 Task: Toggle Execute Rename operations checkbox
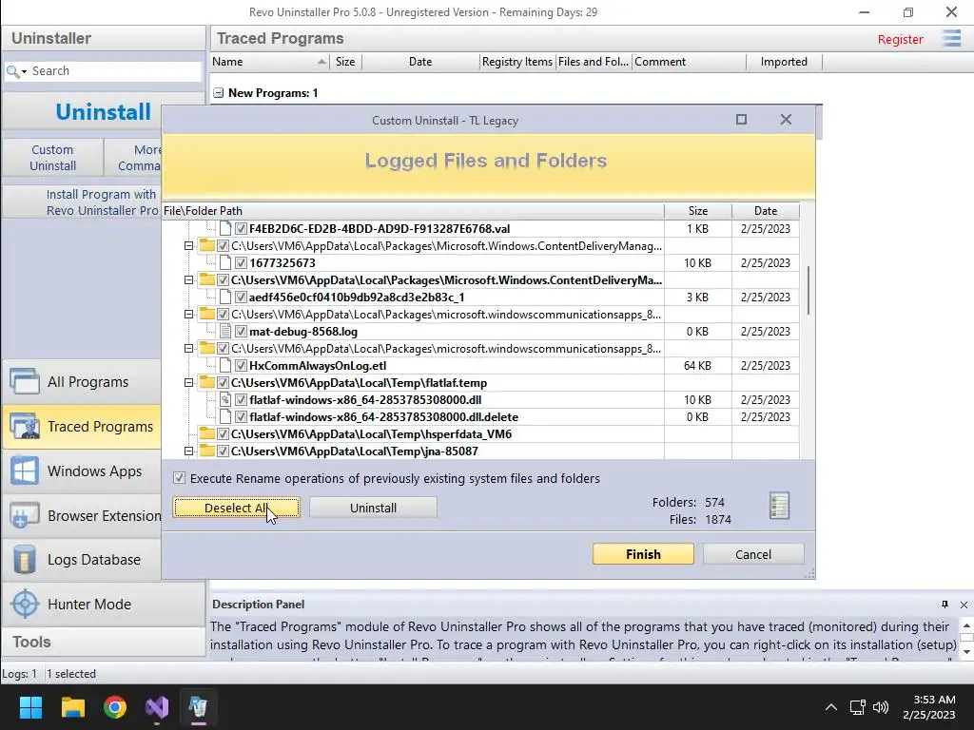[180, 478]
